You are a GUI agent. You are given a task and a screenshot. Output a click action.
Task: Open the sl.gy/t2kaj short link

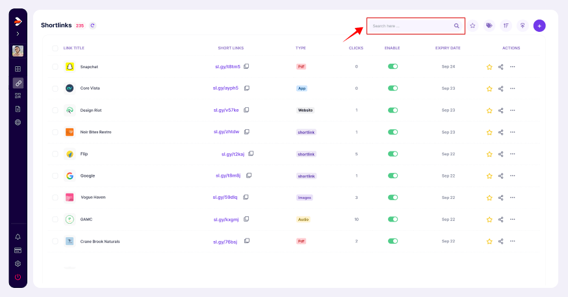coord(233,154)
